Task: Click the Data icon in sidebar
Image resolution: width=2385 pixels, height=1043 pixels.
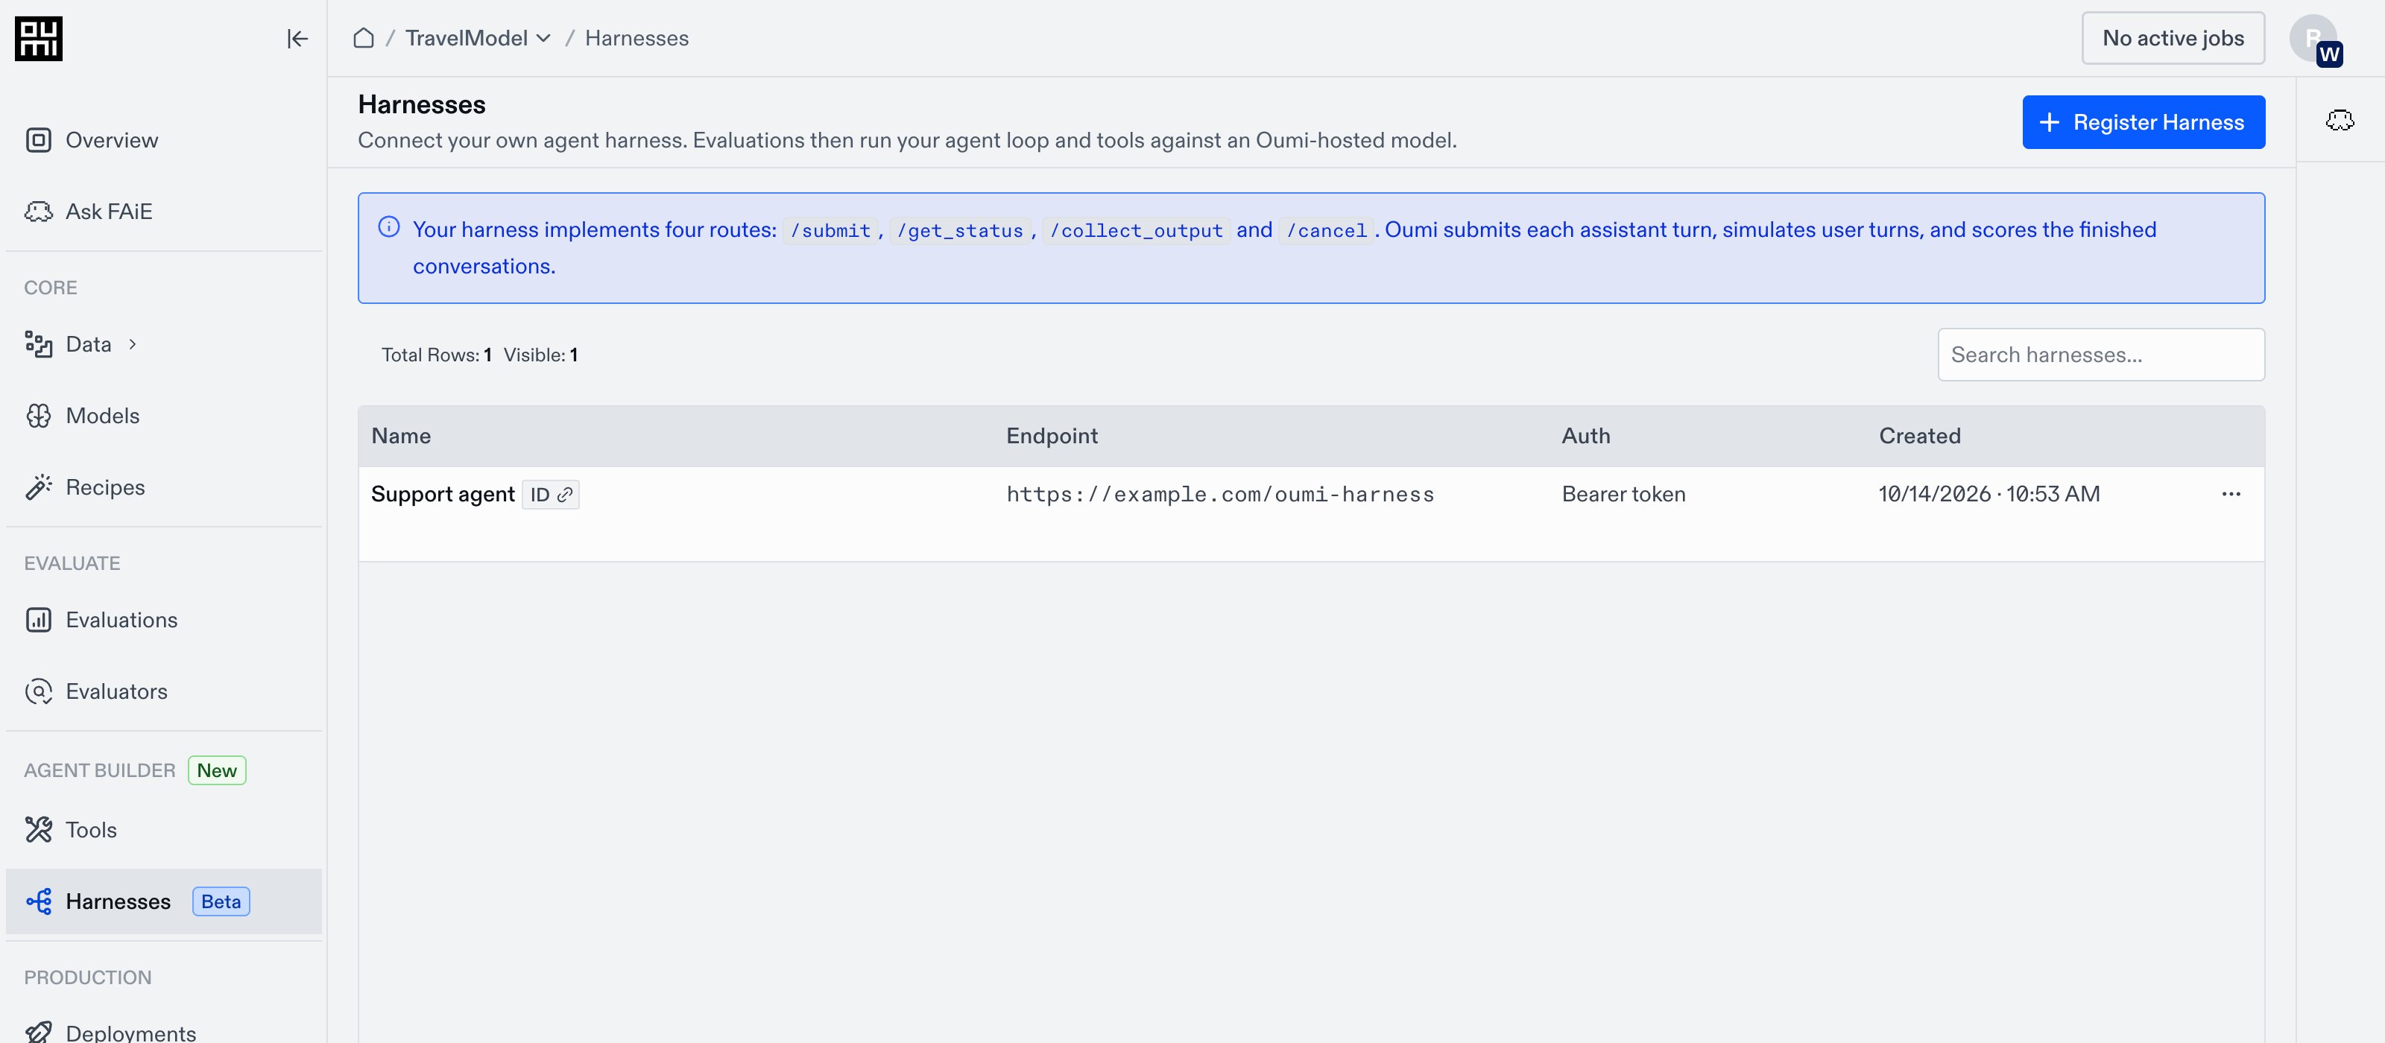Action: coord(39,344)
